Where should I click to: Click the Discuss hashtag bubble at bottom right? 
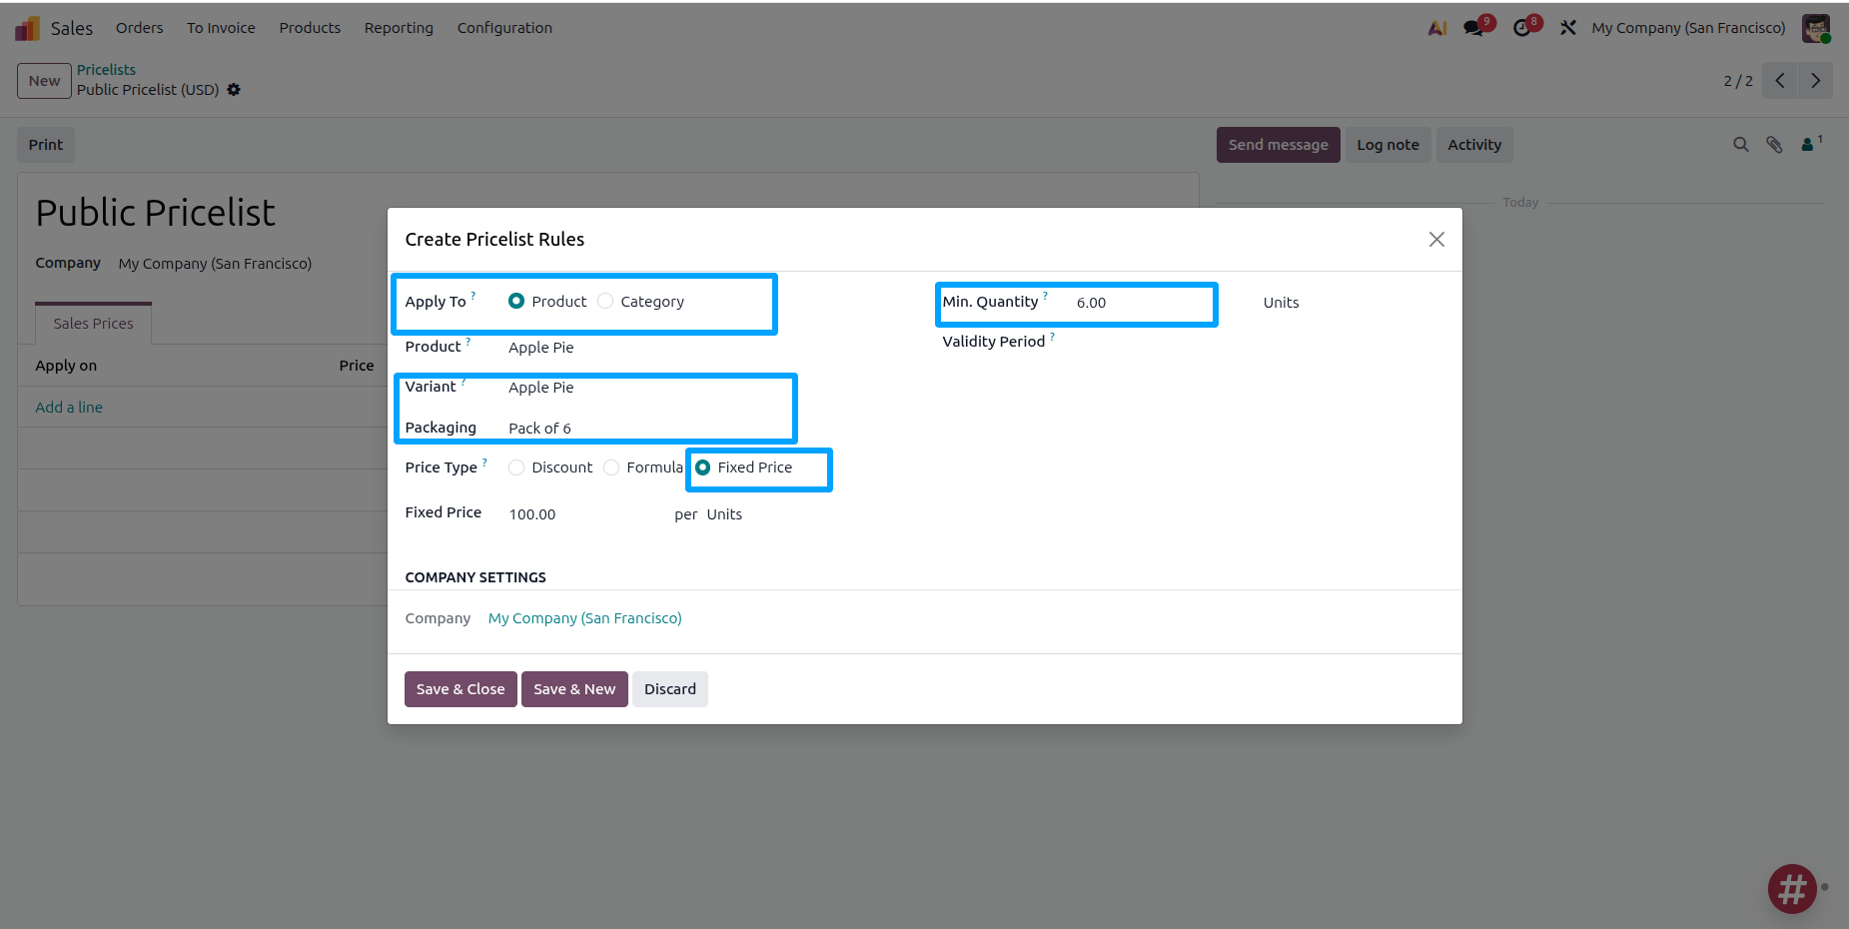click(1792, 889)
